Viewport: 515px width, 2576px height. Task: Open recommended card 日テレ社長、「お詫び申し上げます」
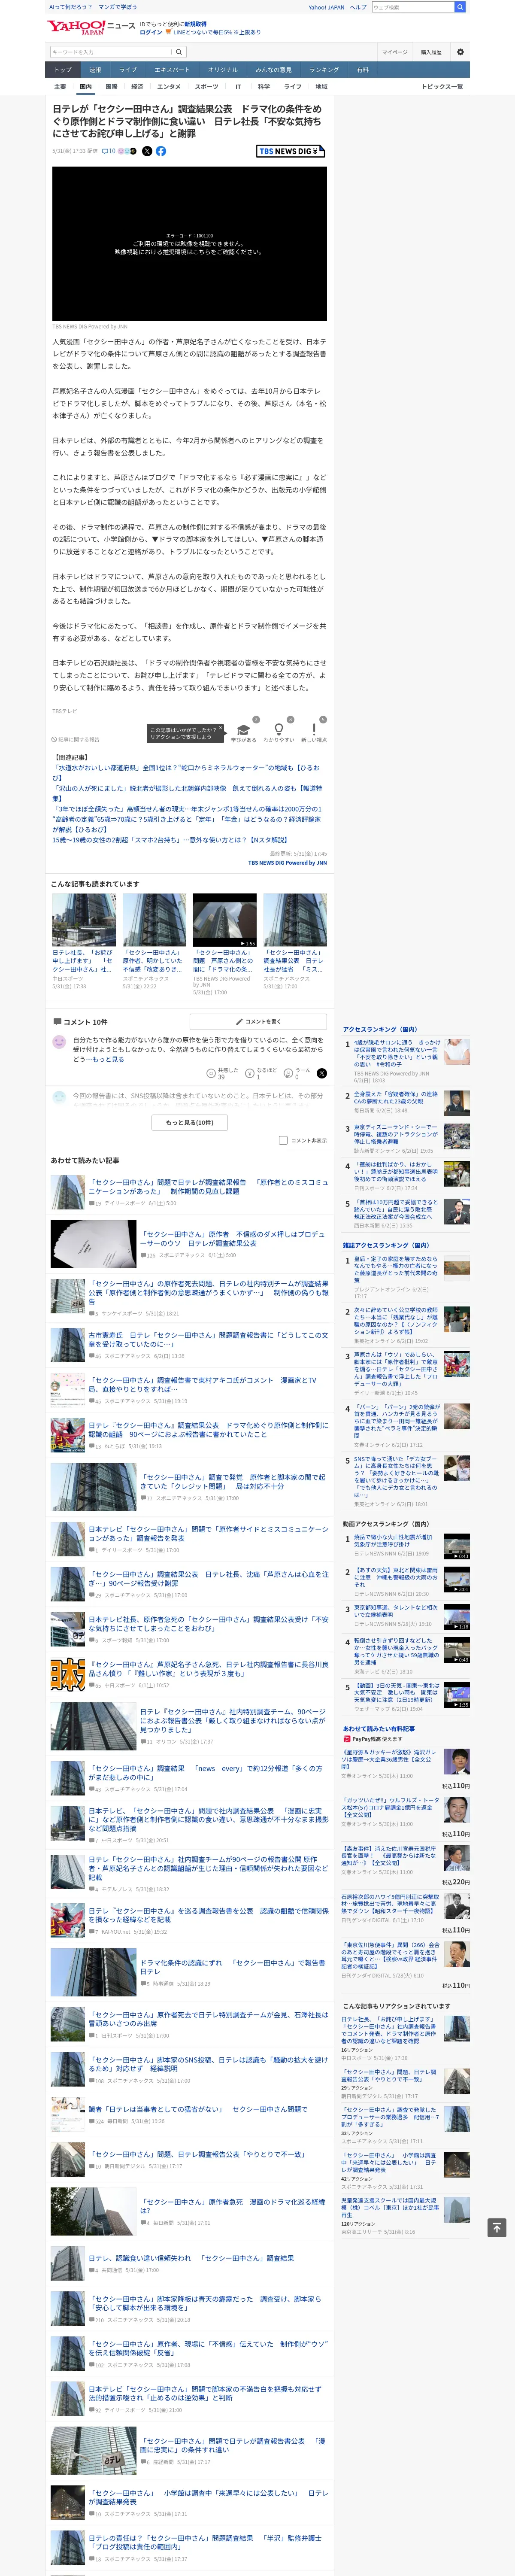click(84, 941)
